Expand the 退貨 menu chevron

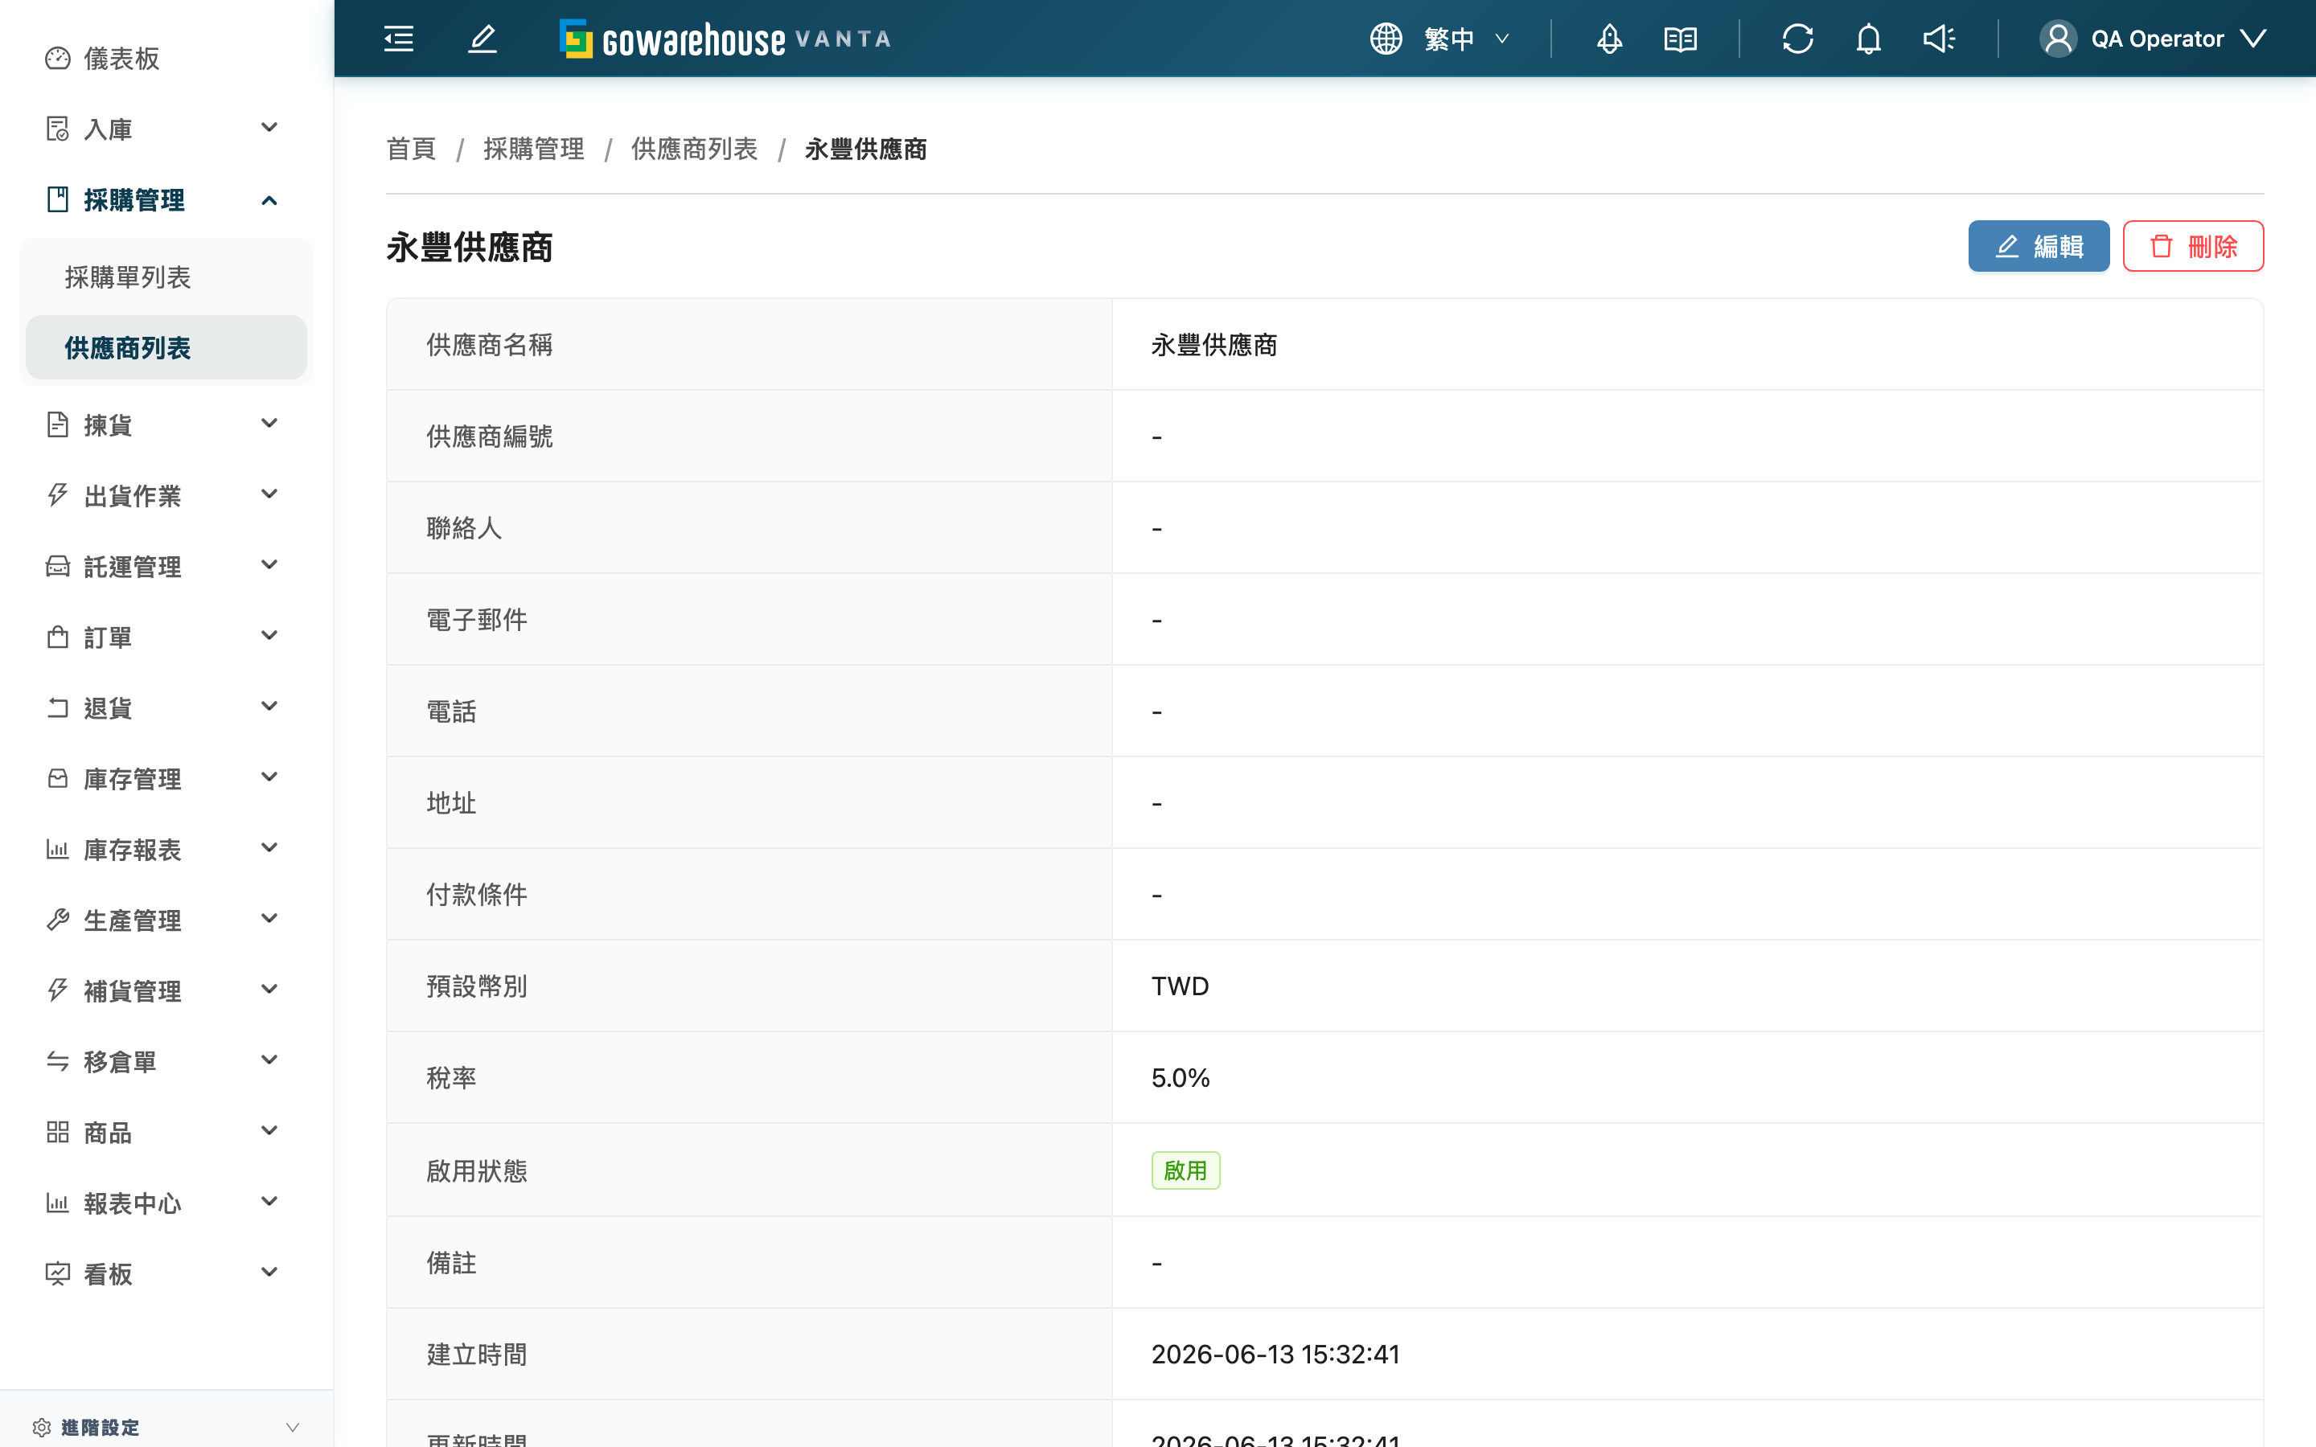click(270, 707)
